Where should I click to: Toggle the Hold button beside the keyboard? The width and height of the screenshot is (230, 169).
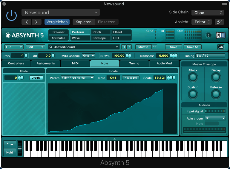[x=10, y=153]
